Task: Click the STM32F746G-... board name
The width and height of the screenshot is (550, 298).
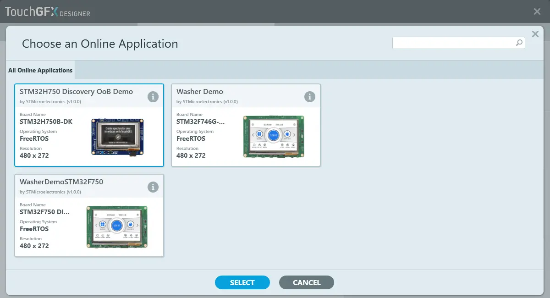Action: coord(201,122)
